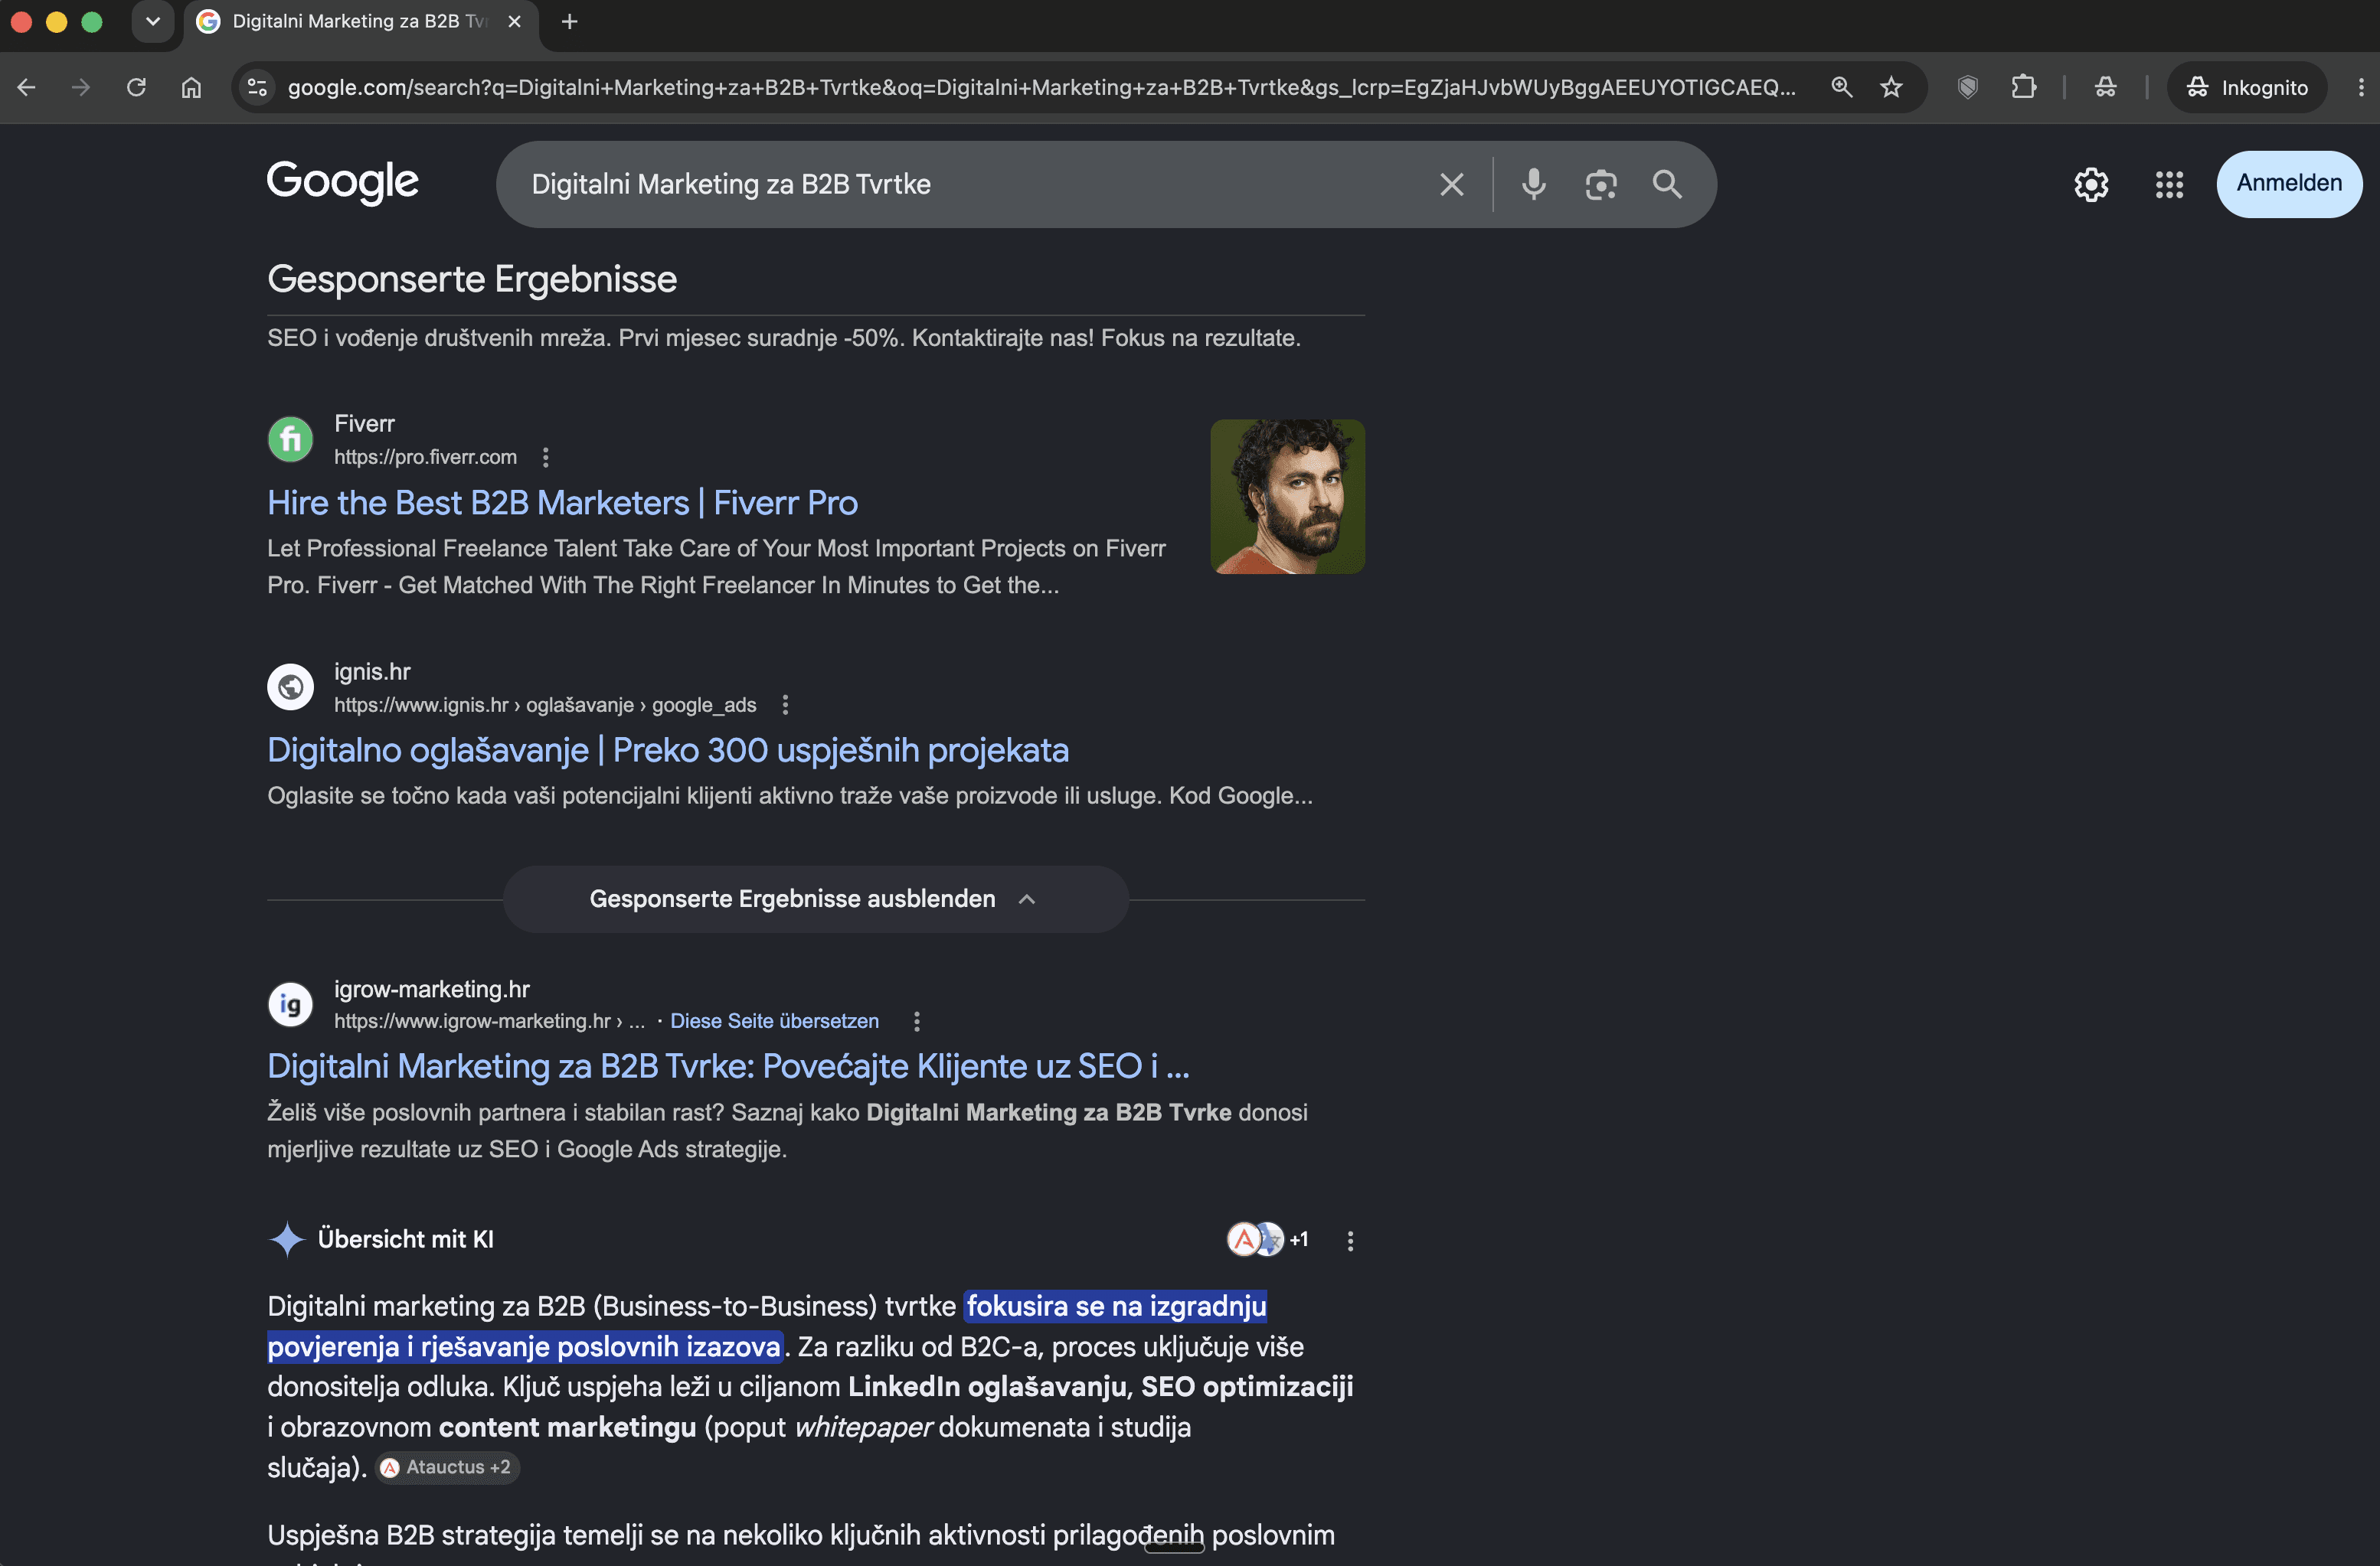Click the https://pro.fiverr.com URL text
This screenshot has width=2380, height=1566.
(425, 457)
